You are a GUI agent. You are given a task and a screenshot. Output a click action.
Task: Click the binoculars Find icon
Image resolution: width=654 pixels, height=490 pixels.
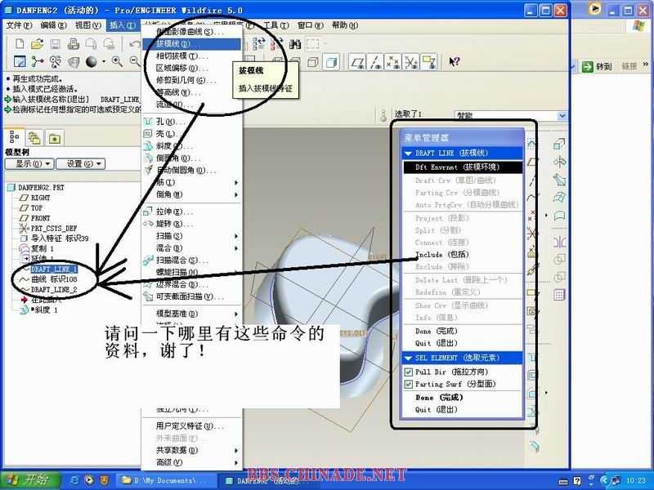(295, 44)
